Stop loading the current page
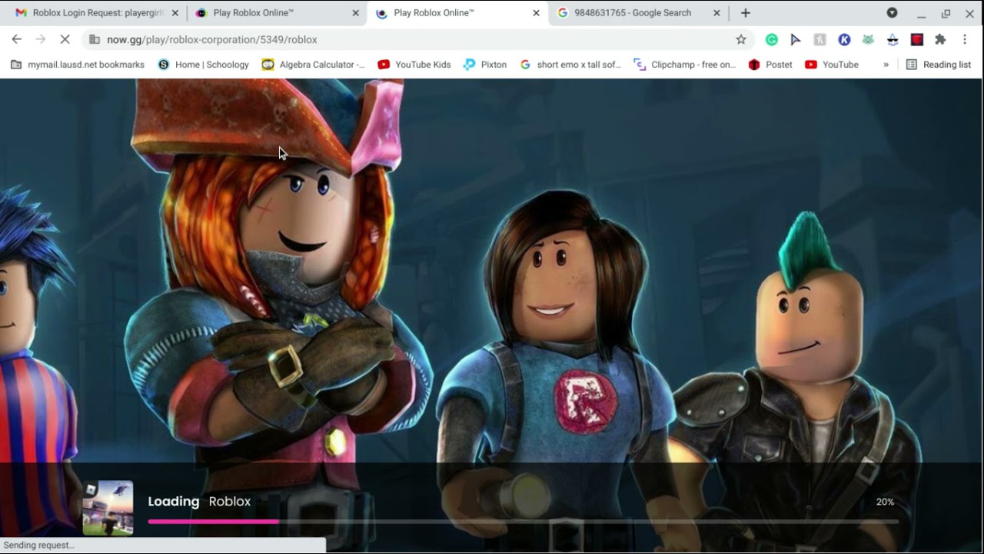 [x=65, y=39]
